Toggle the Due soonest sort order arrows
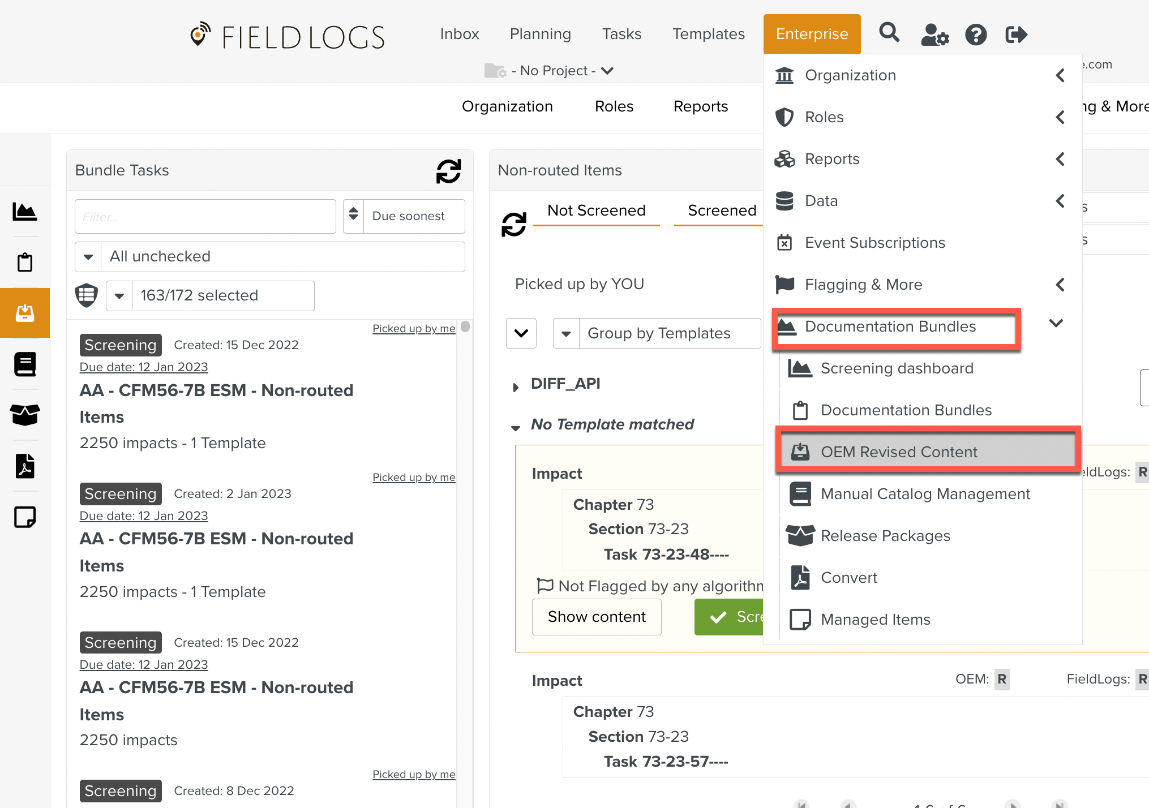This screenshot has width=1149, height=808. click(x=354, y=216)
